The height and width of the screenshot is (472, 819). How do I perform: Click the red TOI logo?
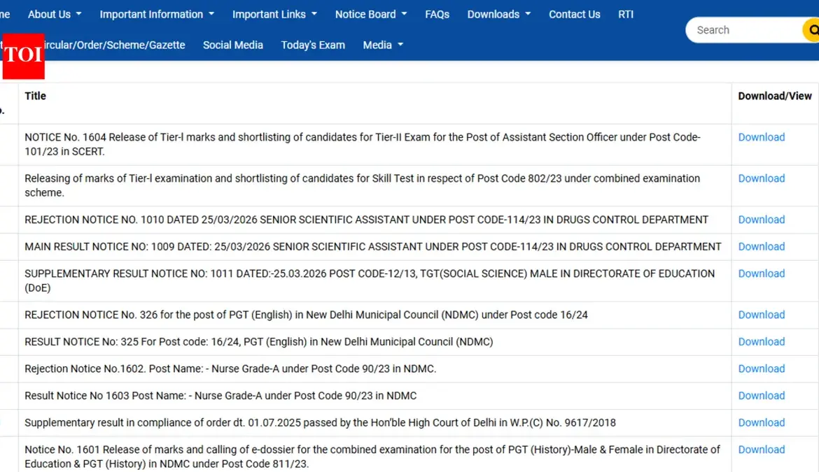pos(24,57)
